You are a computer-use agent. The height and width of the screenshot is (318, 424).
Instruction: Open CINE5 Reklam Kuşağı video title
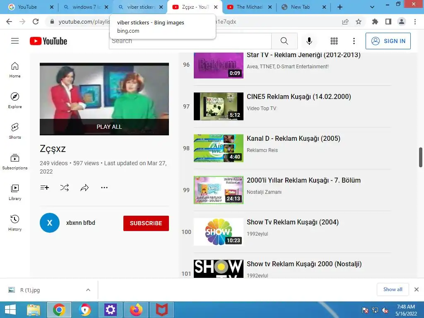click(299, 96)
